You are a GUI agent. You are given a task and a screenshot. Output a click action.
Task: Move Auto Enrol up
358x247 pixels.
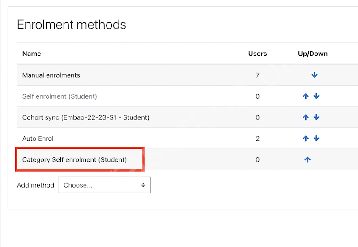(306, 138)
